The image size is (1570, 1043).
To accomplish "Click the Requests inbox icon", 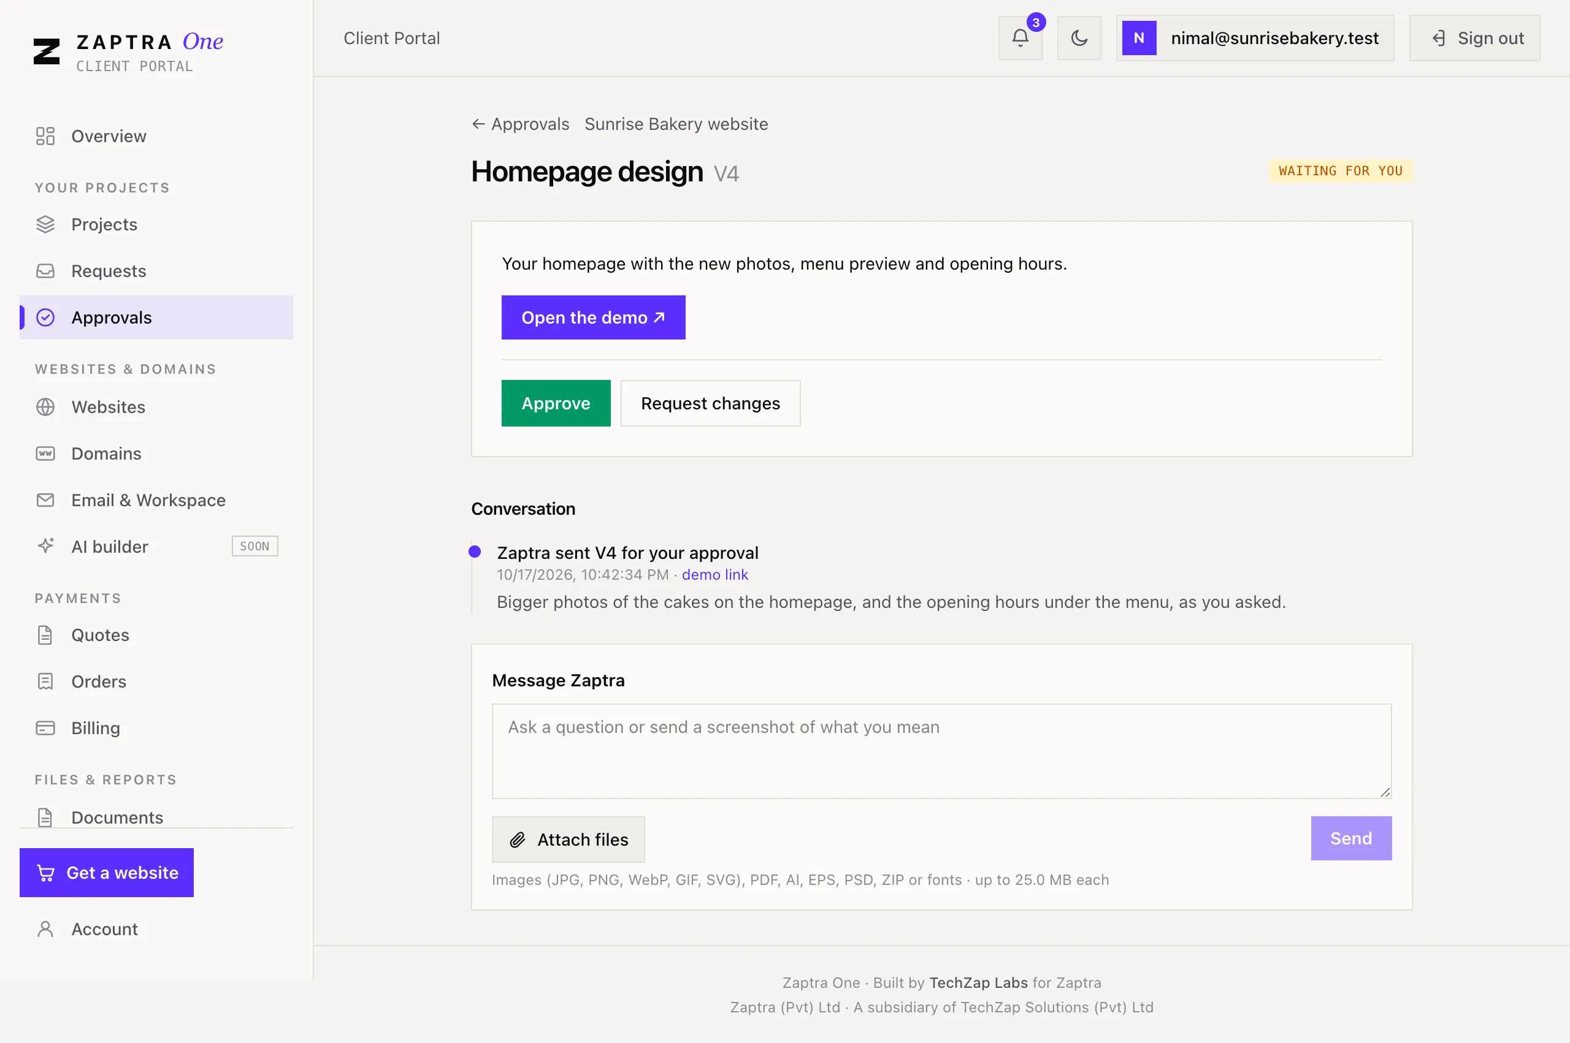I will (x=45, y=271).
